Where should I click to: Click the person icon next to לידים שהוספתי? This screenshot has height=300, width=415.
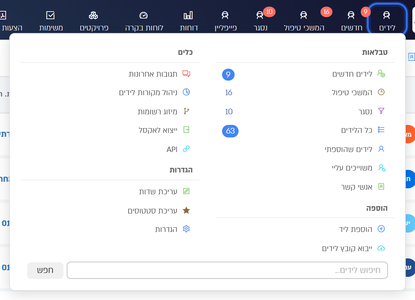pyautogui.click(x=381, y=149)
